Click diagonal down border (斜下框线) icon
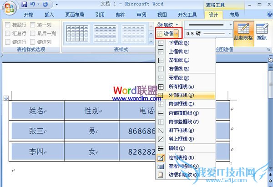Viewport: 273px width, 187px height. (161, 131)
